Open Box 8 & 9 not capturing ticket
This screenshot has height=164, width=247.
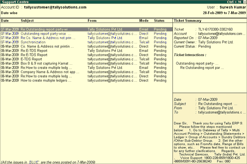86,63
